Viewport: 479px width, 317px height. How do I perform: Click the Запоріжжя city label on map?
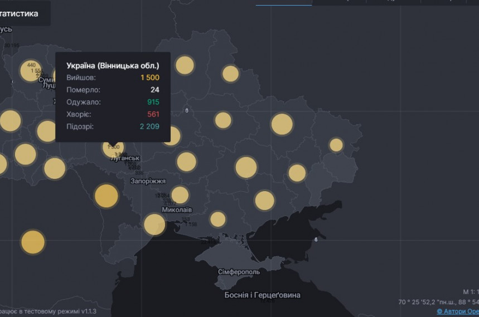148,181
